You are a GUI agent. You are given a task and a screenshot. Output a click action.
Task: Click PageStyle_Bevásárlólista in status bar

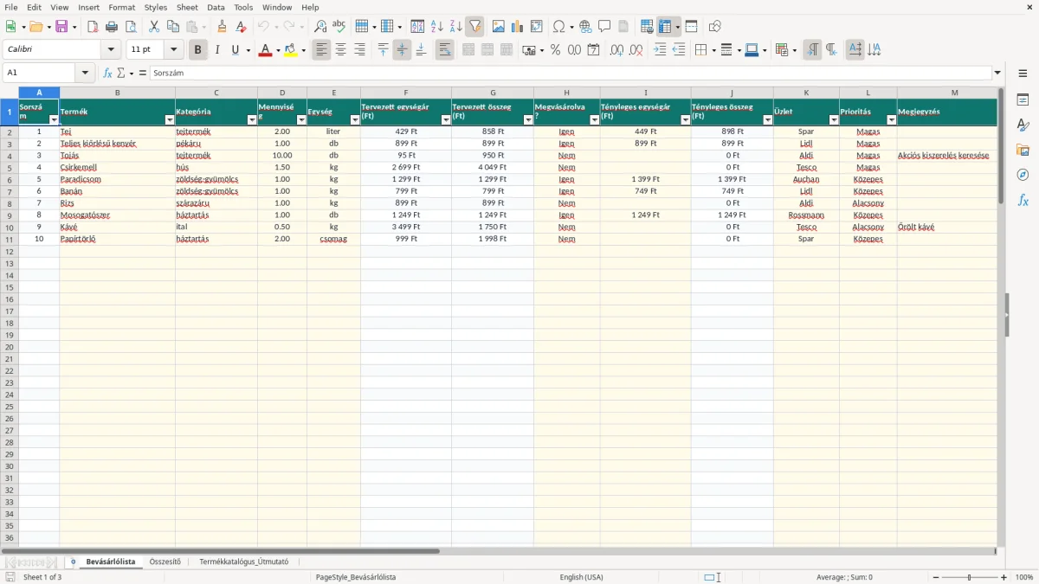[x=356, y=577]
